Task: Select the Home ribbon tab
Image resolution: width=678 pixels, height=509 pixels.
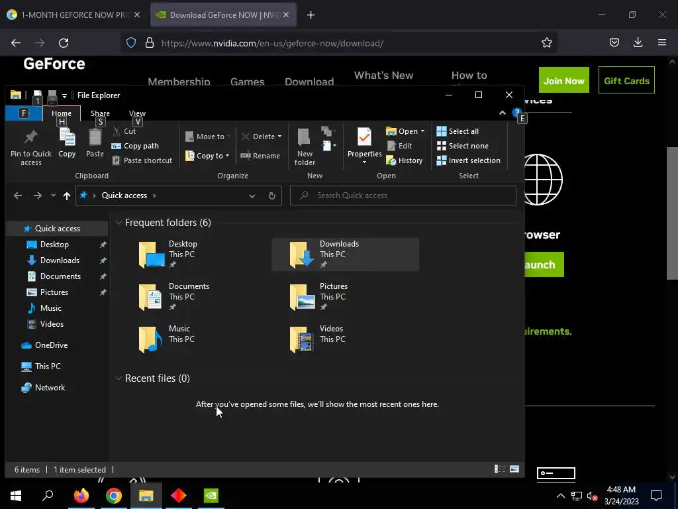Action: pyautogui.click(x=62, y=113)
